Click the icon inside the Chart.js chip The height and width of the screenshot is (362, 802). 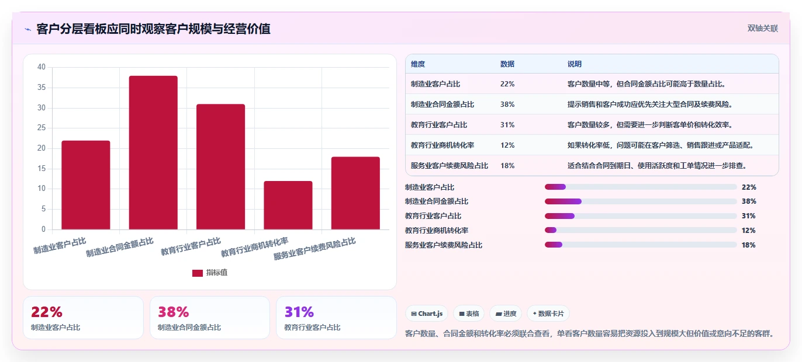[x=414, y=314]
